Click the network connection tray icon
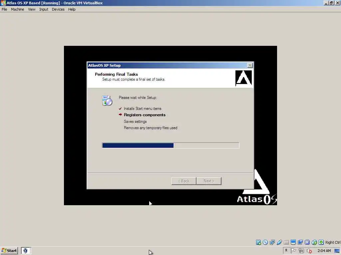341x255 pixels. click(x=301, y=251)
